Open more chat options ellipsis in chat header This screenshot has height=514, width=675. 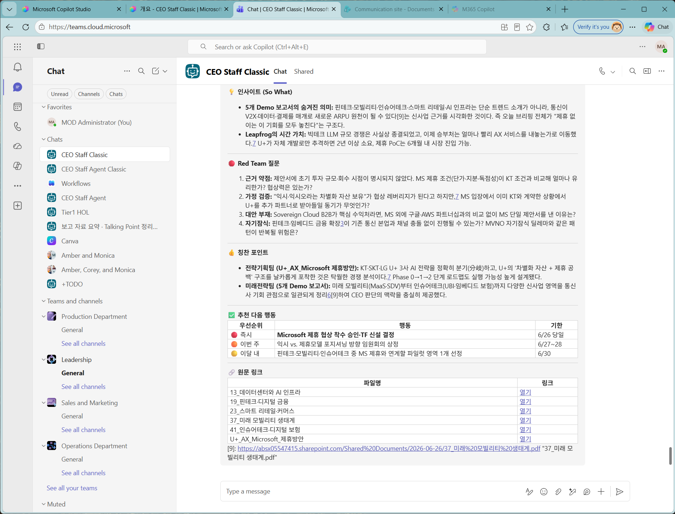click(x=661, y=71)
